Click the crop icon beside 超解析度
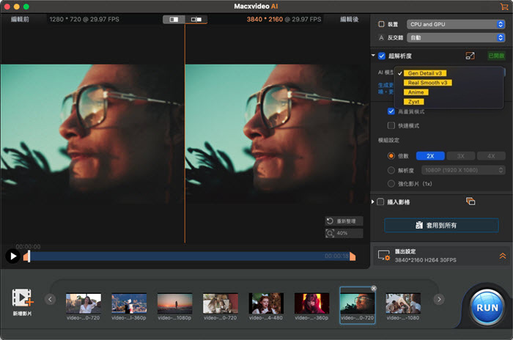Image resolution: width=513 pixels, height=340 pixels. (x=470, y=56)
